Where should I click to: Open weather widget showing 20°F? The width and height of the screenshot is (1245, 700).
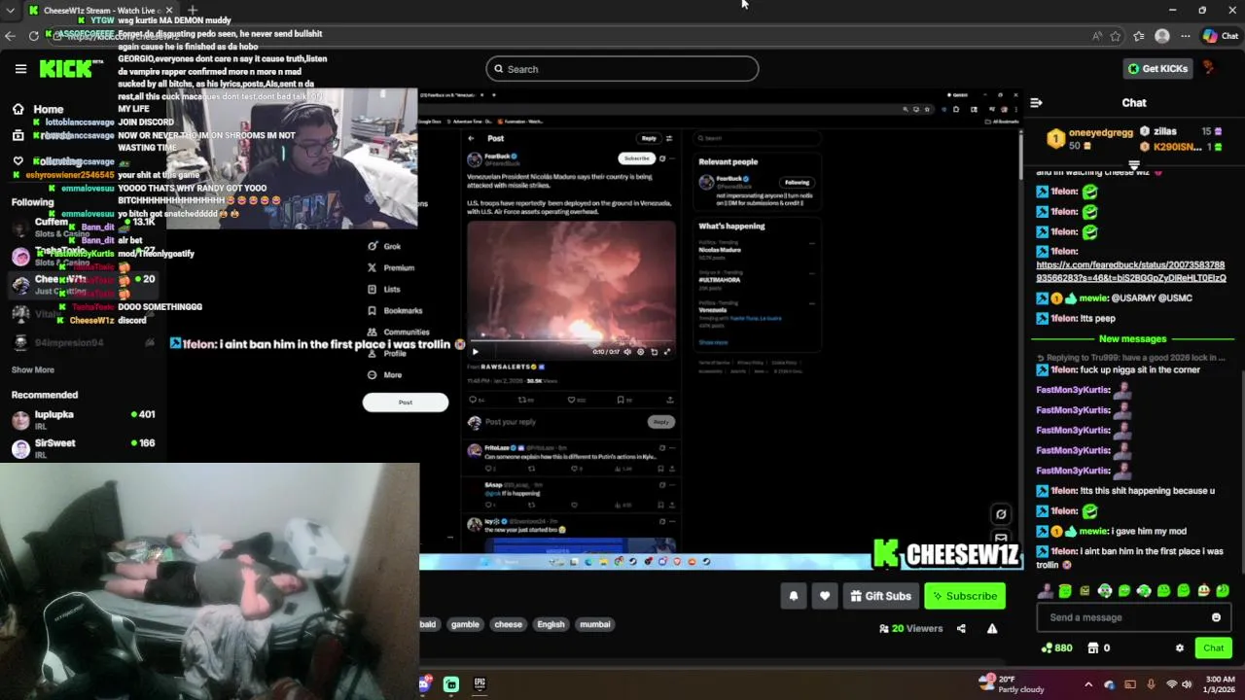1014,683
